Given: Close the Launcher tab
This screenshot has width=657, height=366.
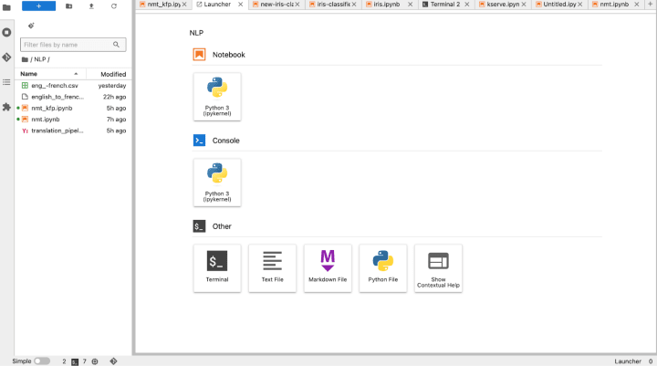Looking at the screenshot, I should (241, 5).
